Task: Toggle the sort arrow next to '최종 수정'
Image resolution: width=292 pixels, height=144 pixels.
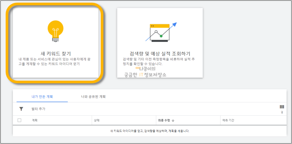Action: click(173, 120)
